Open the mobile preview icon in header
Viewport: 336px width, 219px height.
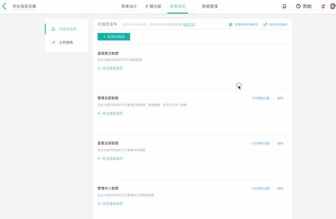(285, 6)
